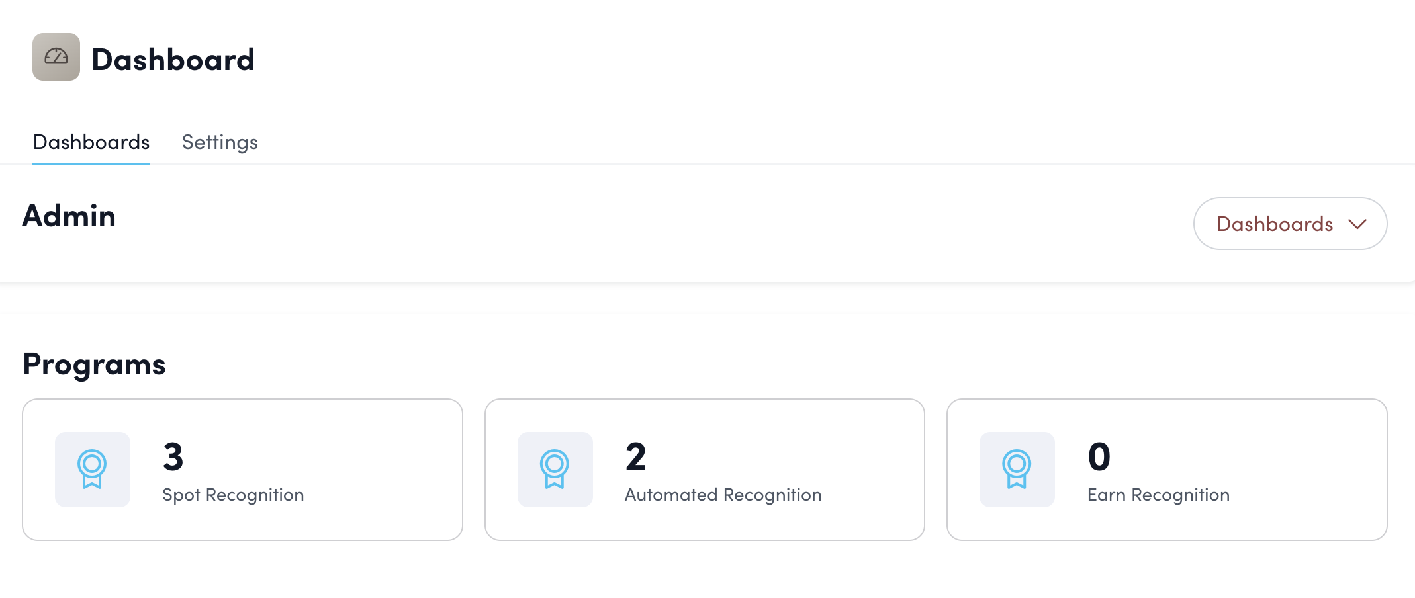This screenshot has height=598, width=1415.
Task: Click the Automated Recognition award ribbon icon
Action: click(x=555, y=469)
